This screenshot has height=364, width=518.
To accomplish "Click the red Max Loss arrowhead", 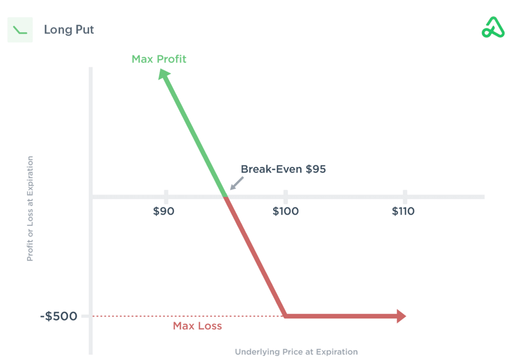I will 401,316.
